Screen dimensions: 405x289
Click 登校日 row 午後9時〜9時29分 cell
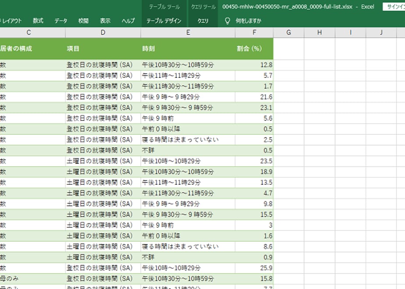click(x=188, y=97)
